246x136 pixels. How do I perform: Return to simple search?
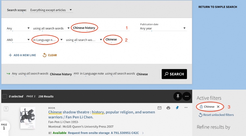217,7
